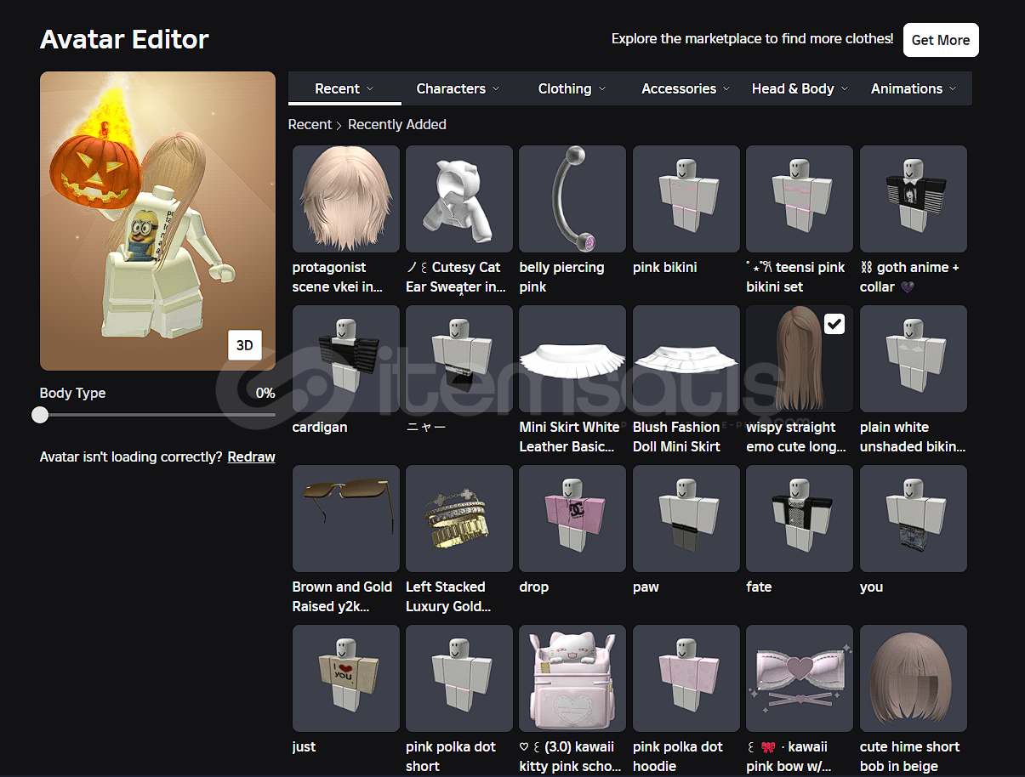Click the Get More button
The width and height of the screenshot is (1025, 777).
940,40
